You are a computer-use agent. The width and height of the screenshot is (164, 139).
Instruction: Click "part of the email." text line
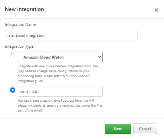[30, 111]
